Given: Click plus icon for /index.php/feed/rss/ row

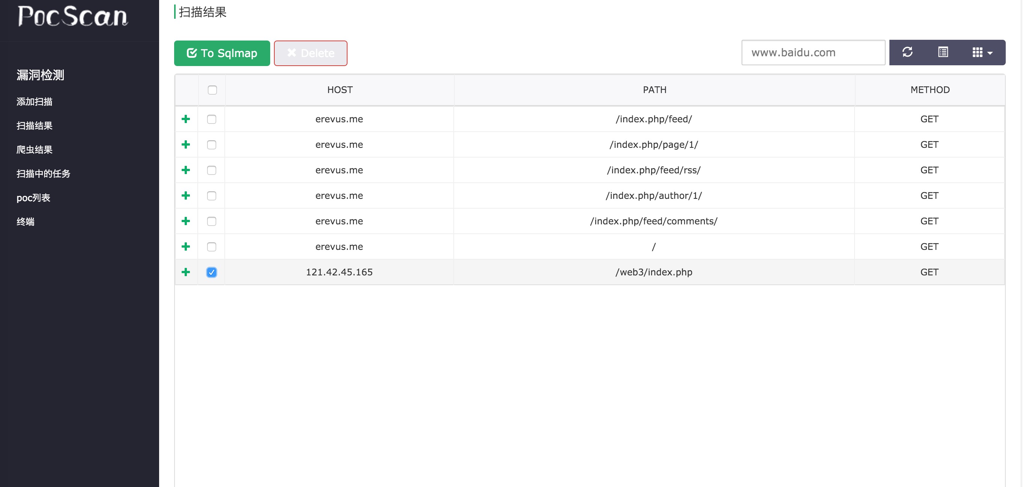Looking at the screenshot, I should (x=185, y=170).
